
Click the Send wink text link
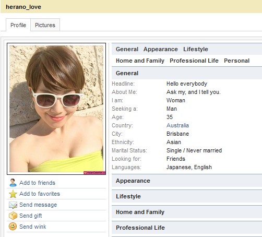pyautogui.click(x=33, y=227)
